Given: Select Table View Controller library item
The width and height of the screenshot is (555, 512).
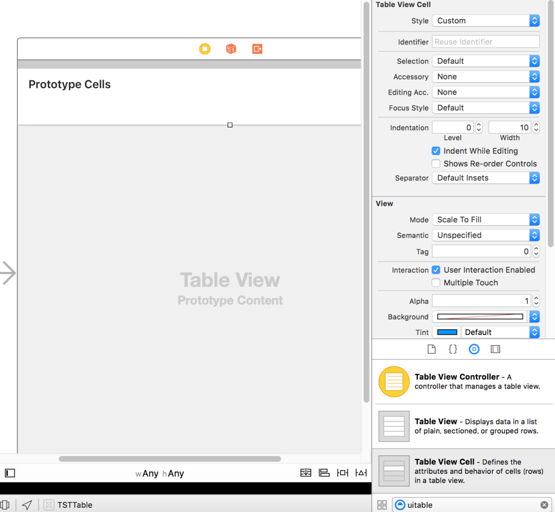Looking at the screenshot, I should tap(464, 382).
